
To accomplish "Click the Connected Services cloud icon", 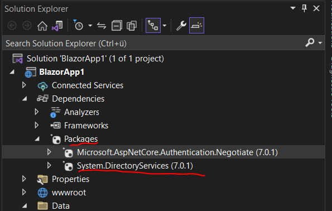I will [43, 86].
